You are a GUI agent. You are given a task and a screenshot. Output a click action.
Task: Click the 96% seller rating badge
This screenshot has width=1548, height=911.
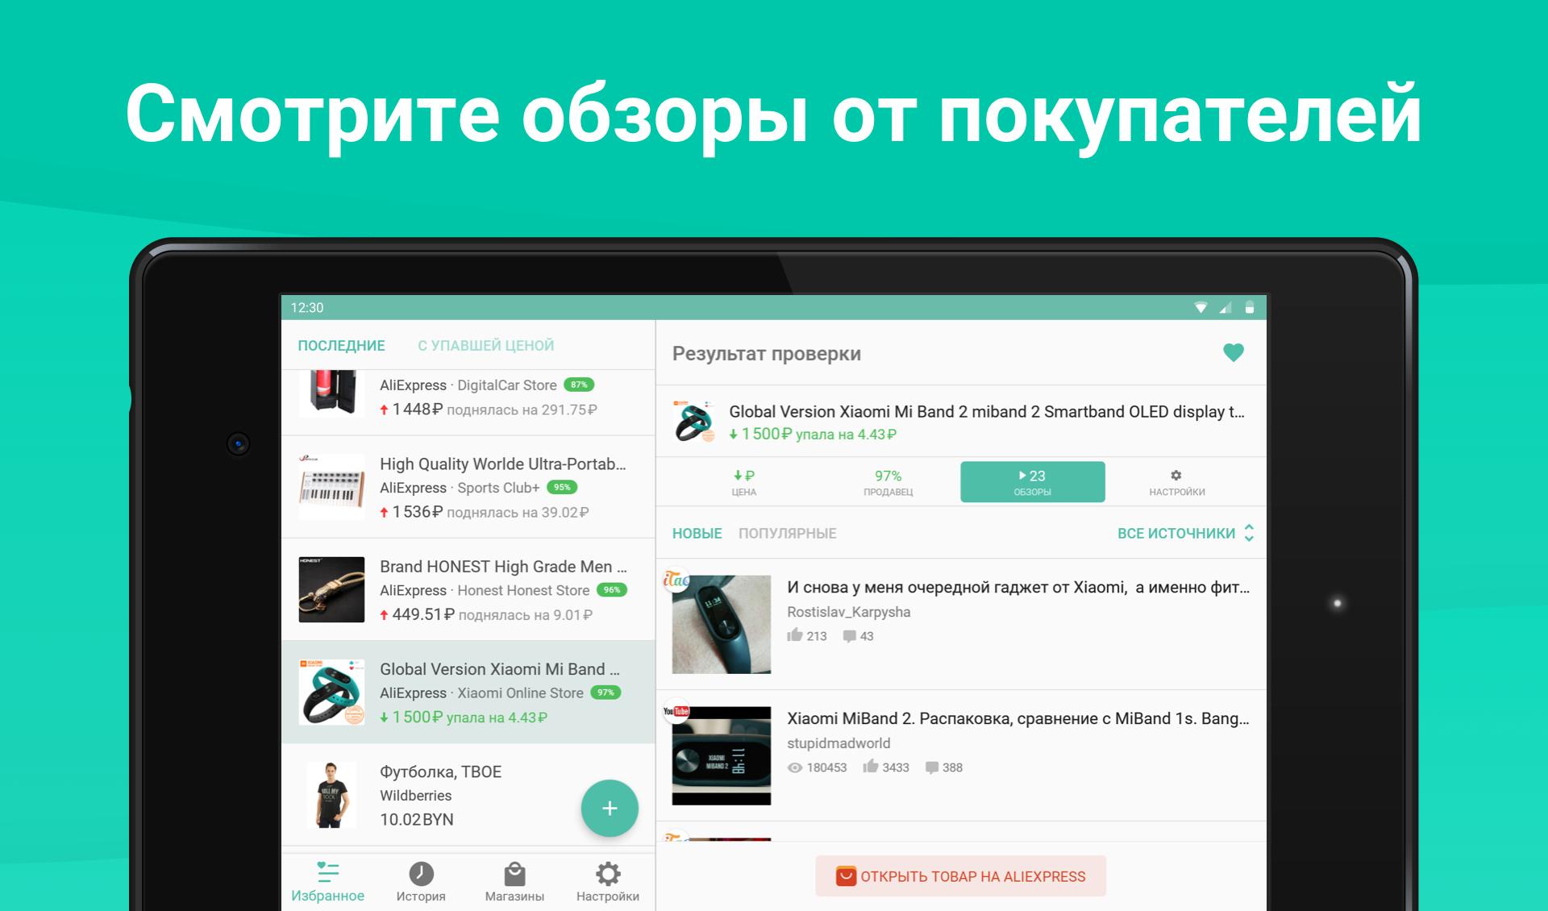point(612,589)
